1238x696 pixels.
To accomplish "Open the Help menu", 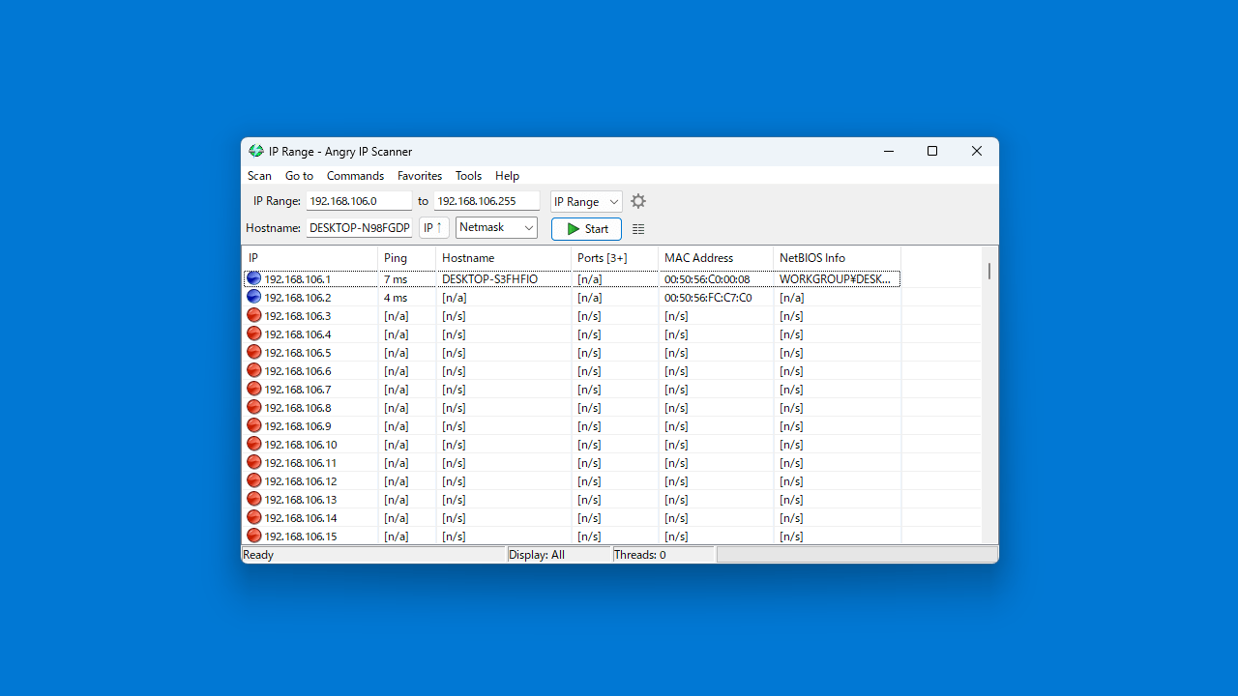I will pos(507,176).
